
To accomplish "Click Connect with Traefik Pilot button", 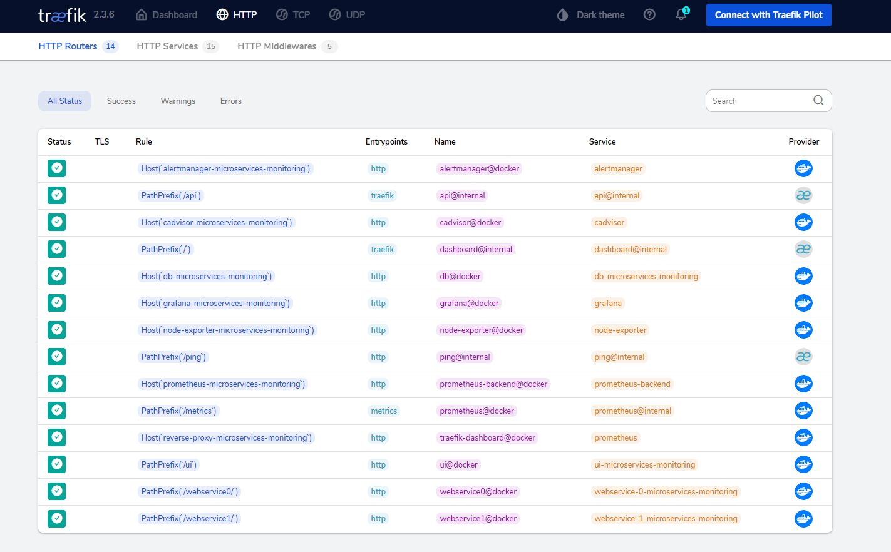I will click(x=768, y=15).
